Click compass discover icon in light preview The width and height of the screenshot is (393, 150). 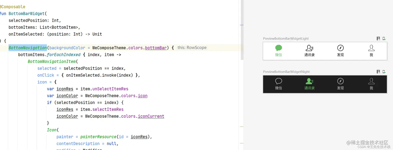click(x=340, y=48)
